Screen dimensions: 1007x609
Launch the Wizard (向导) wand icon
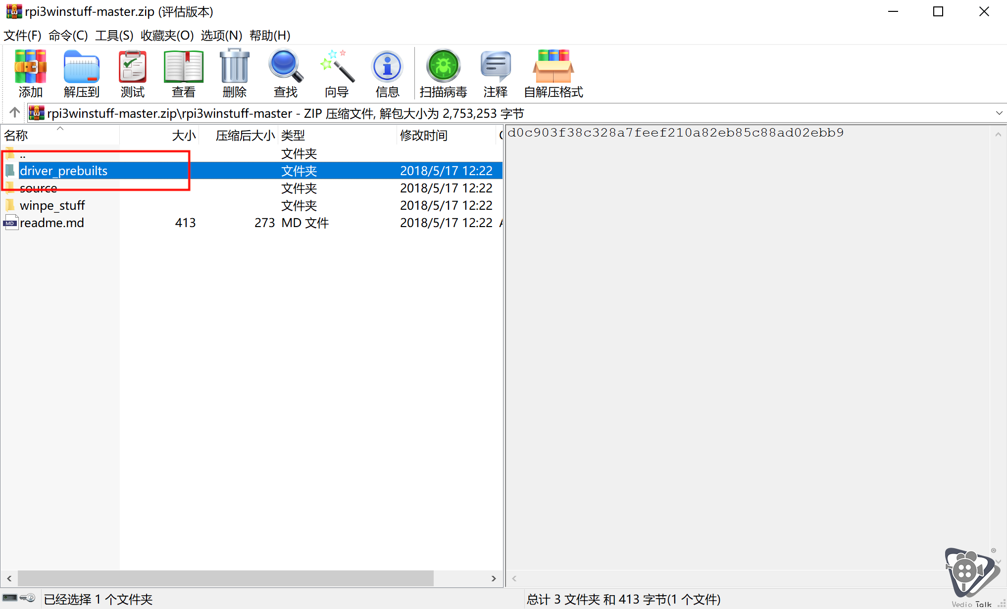click(x=337, y=66)
